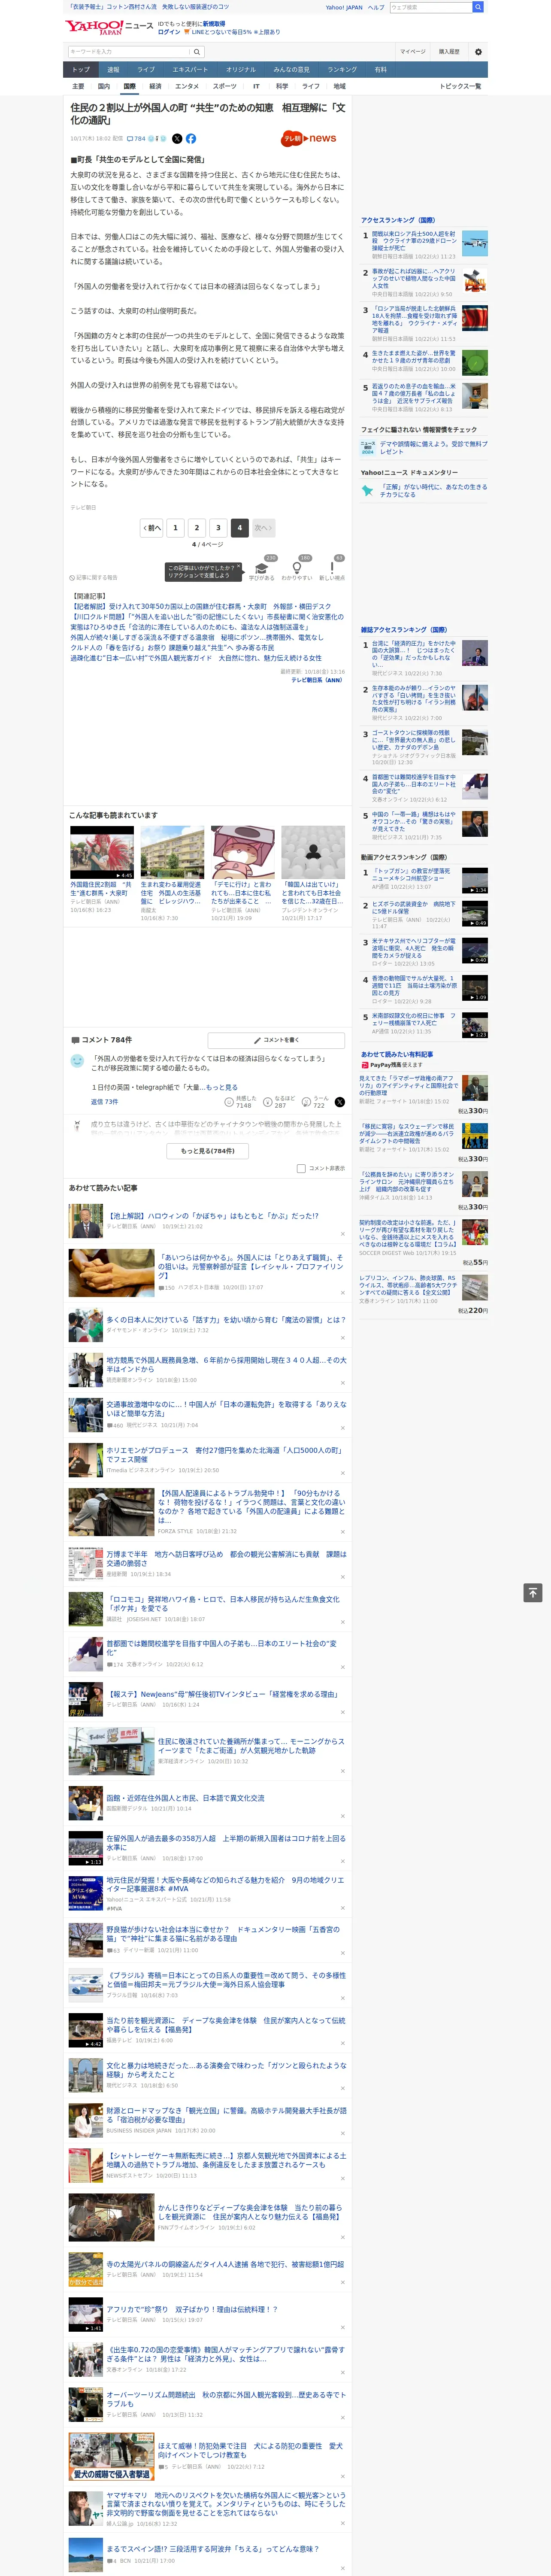Open the 有料 tab

pyautogui.click(x=380, y=70)
